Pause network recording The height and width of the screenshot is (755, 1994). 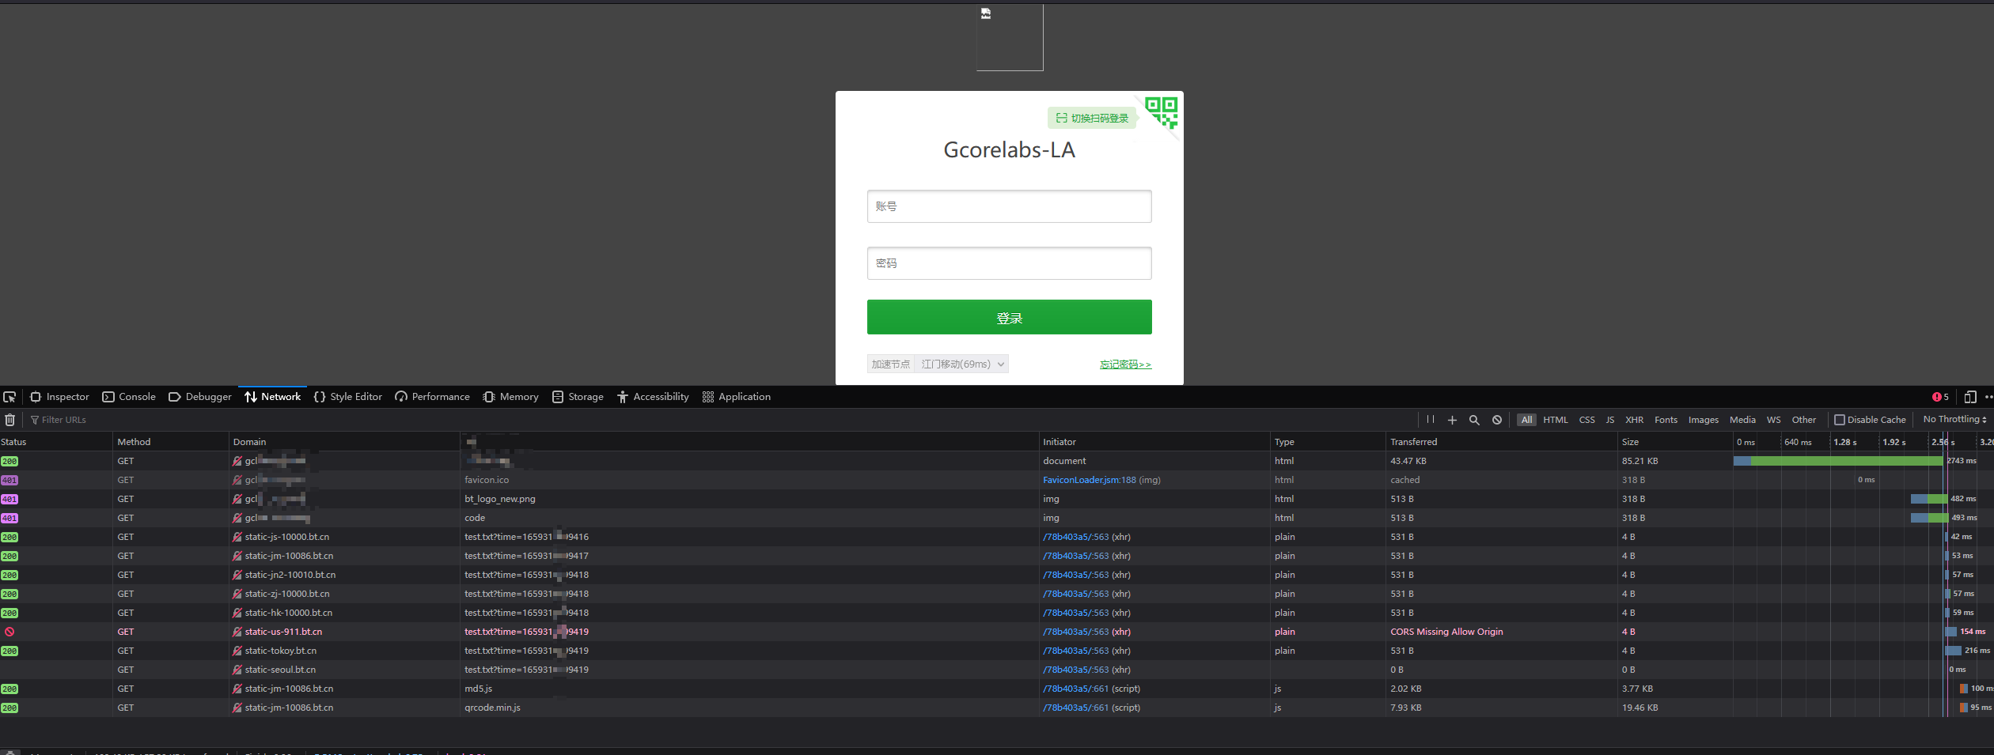1431,420
